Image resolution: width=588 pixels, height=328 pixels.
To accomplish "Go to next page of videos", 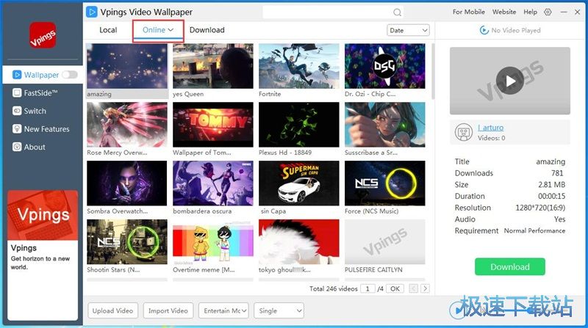I will [x=425, y=289].
